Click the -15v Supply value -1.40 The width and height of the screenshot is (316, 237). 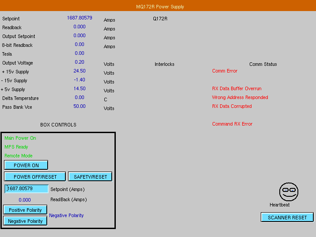click(x=80, y=80)
